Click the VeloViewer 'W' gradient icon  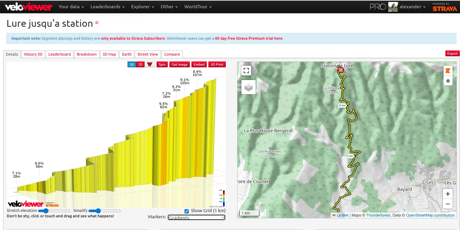coord(150,64)
